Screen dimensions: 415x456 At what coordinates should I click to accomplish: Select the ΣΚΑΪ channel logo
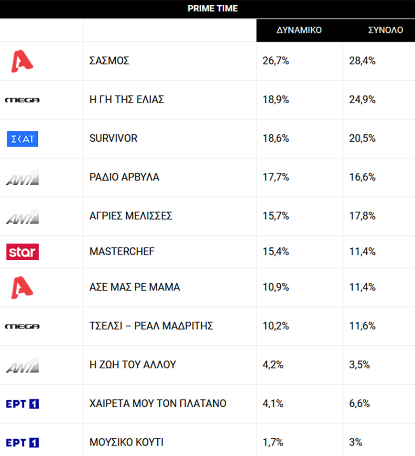[22, 138]
